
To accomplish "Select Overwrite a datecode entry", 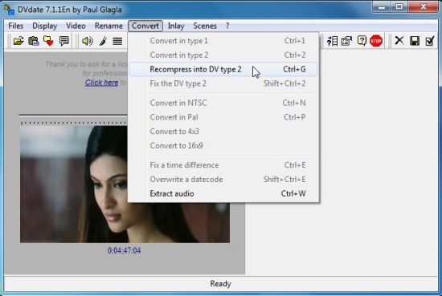I will click(223, 180).
